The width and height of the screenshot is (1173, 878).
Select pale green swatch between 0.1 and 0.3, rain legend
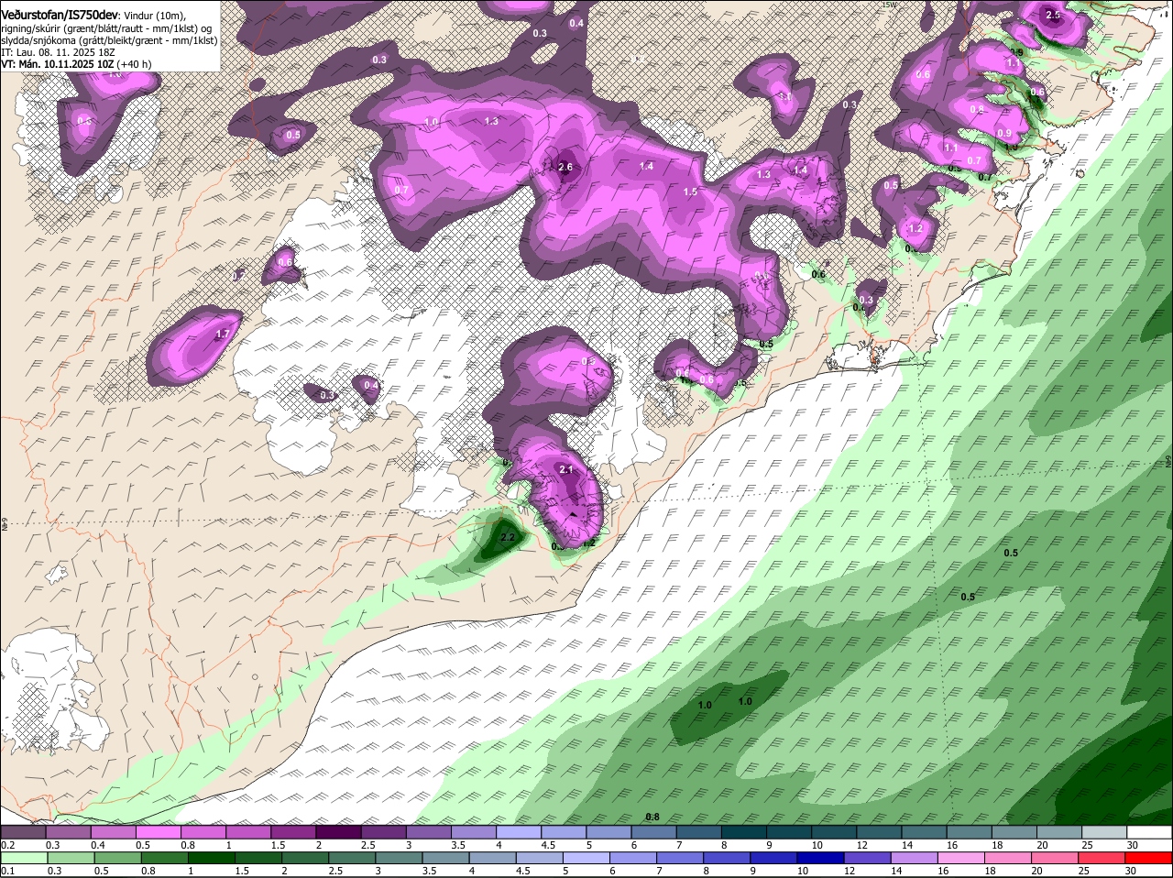pyautogui.click(x=23, y=859)
